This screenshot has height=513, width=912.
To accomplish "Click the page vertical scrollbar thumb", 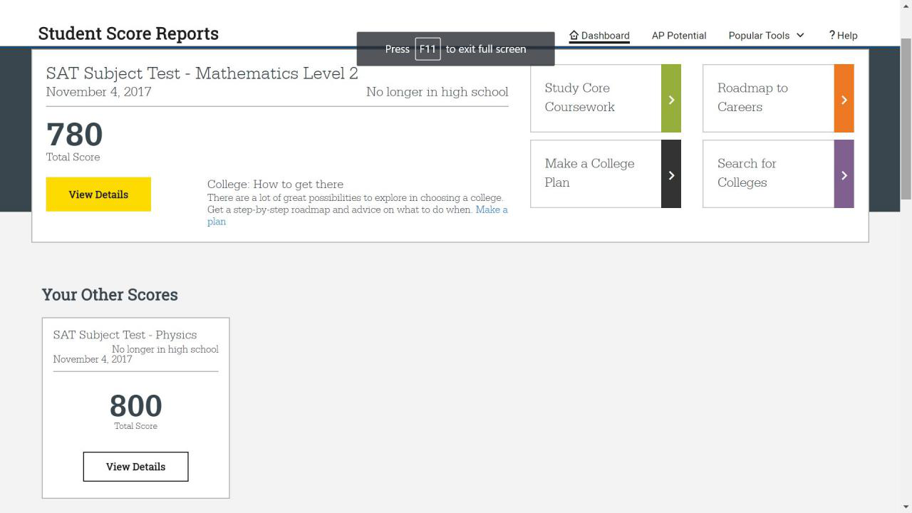I will click(x=906, y=118).
